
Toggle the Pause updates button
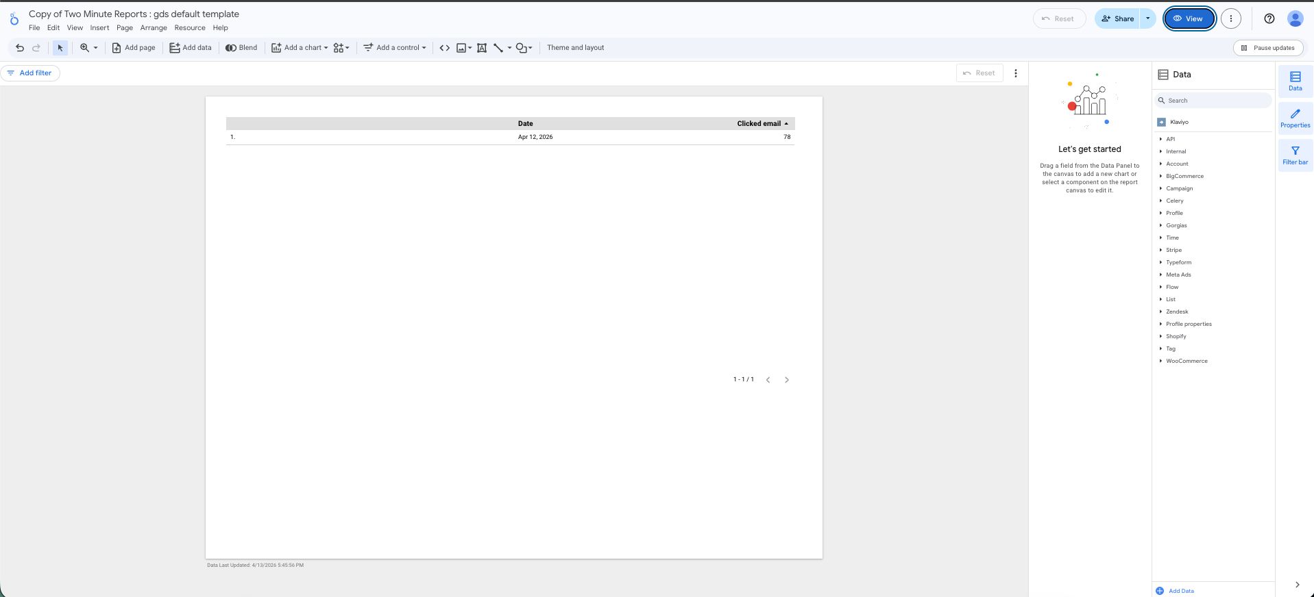click(x=1268, y=48)
